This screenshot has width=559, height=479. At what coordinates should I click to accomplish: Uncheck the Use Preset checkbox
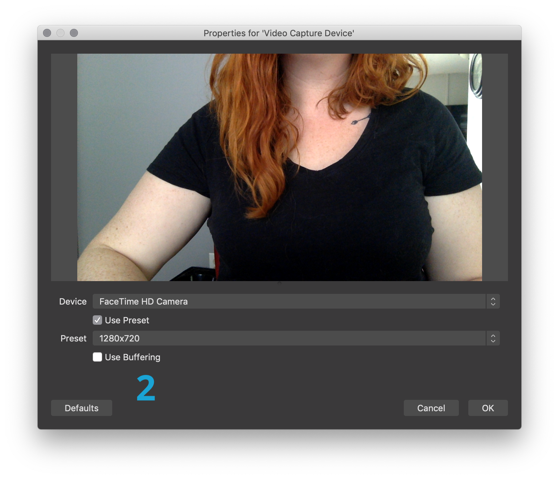pos(97,320)
